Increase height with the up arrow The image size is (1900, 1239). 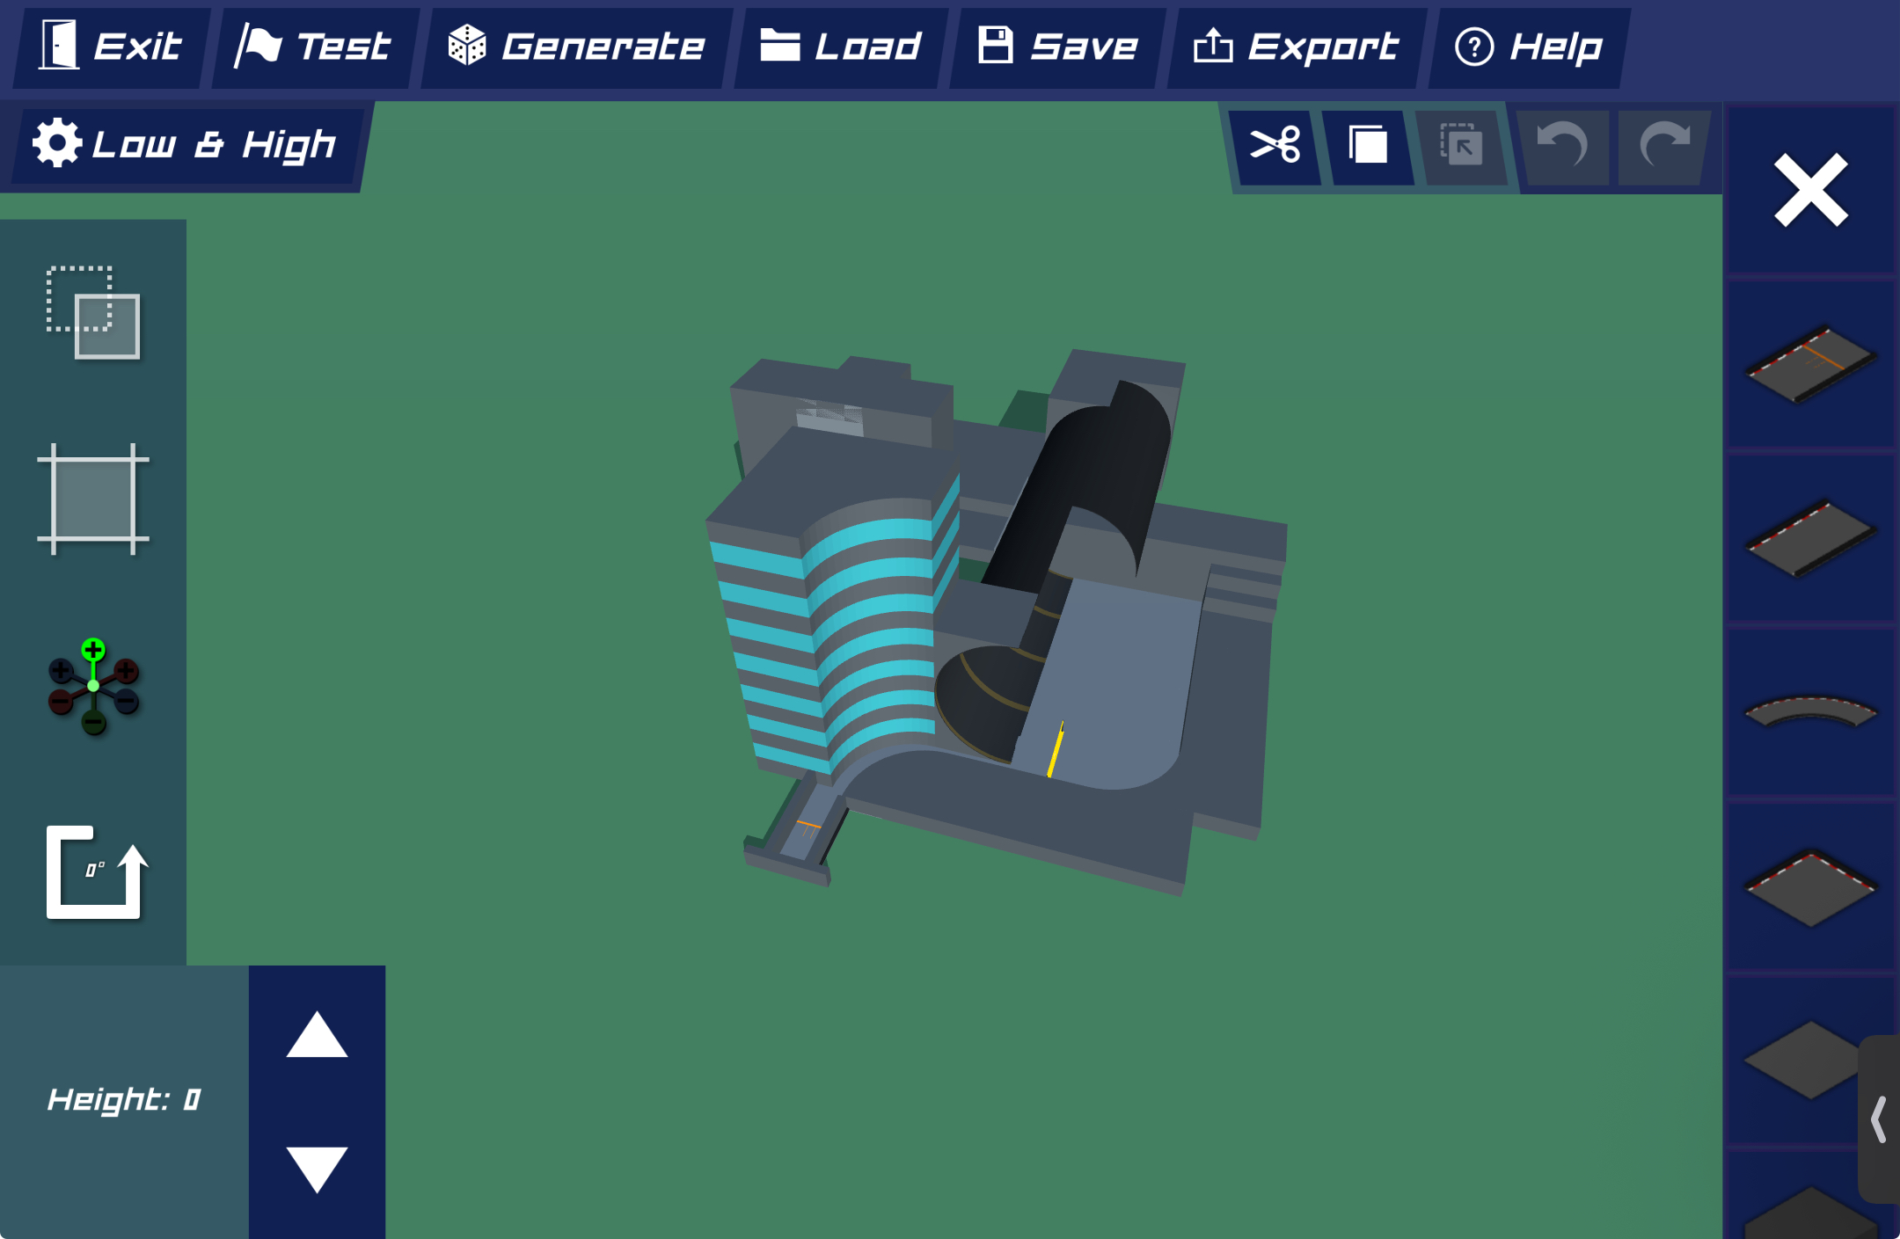[x=317, y=1035]
